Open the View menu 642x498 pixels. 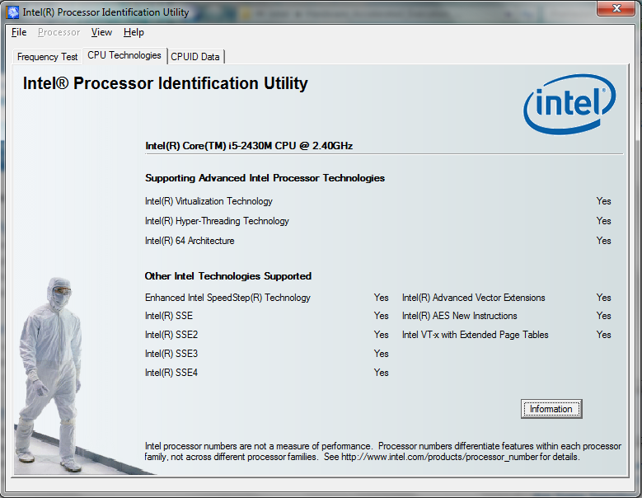(x=101, y=32)
